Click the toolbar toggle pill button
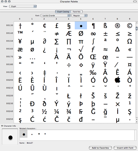The image size is (138, 151). point(135,2)
